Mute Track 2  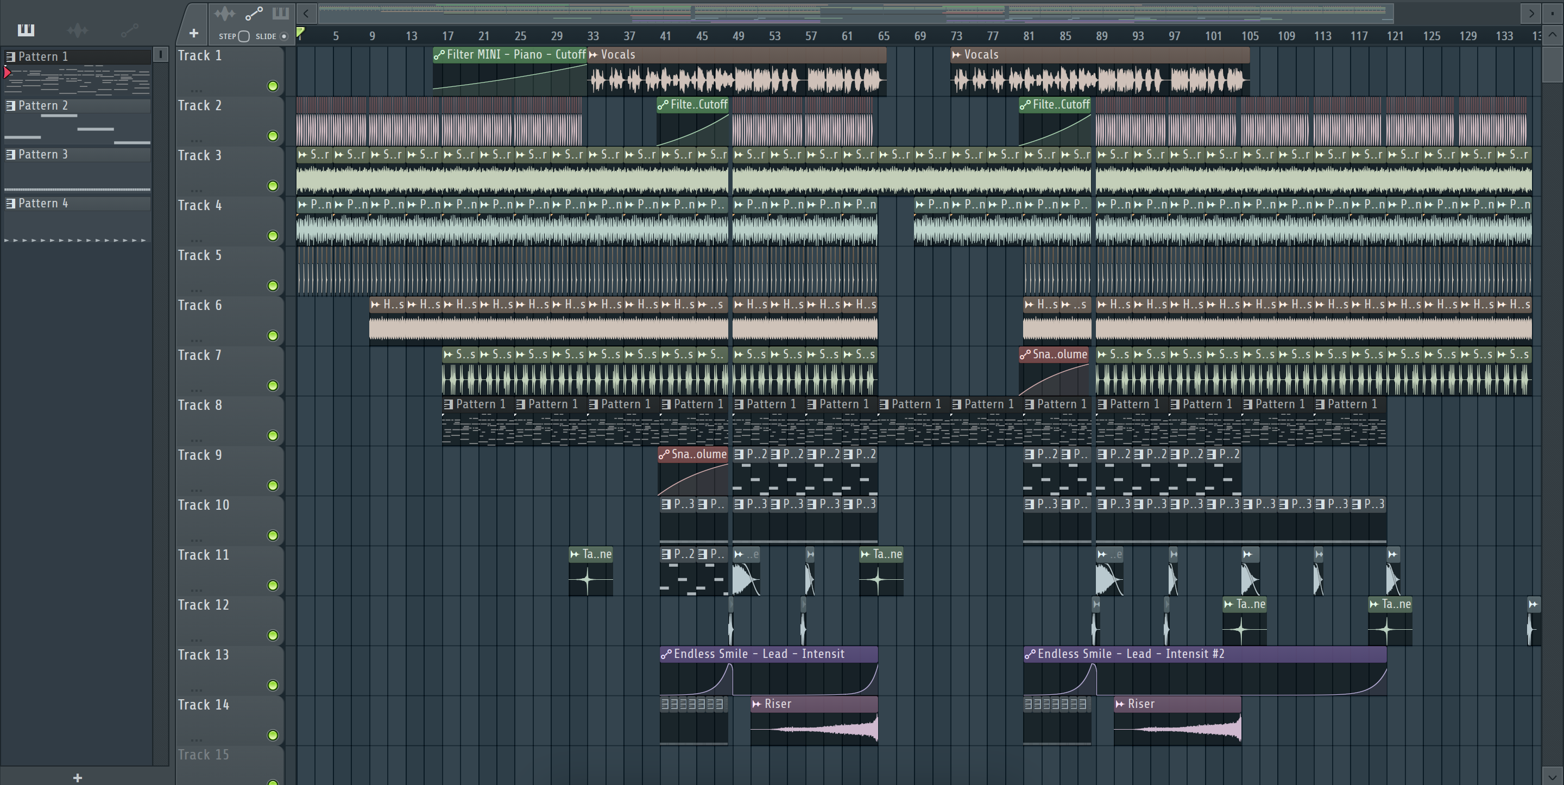pyautogui.click(x=273, y=136)
